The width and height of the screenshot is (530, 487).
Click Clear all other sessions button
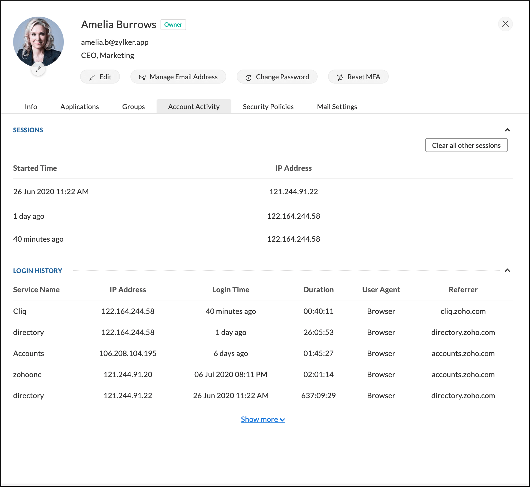tap(466, 145)
